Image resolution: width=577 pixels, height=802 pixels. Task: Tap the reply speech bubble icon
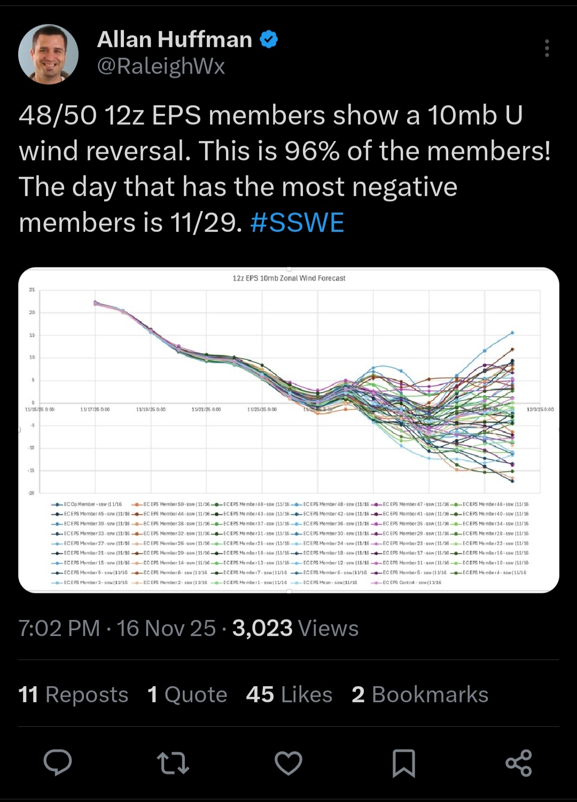58,762
